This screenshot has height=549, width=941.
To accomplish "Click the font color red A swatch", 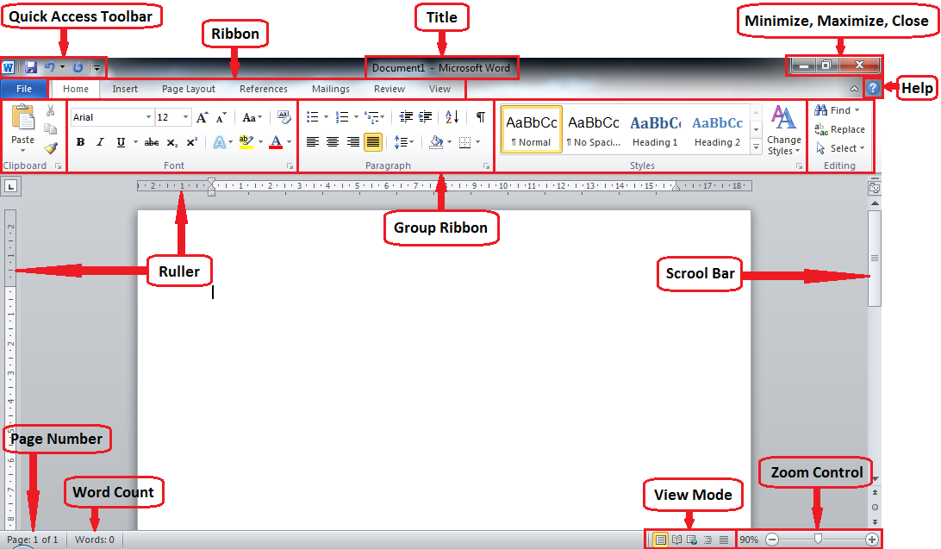I will pos(276,142).
